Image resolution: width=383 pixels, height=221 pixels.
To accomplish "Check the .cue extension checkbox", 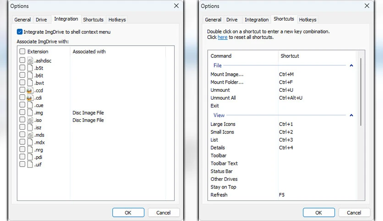I will point(22,105).
